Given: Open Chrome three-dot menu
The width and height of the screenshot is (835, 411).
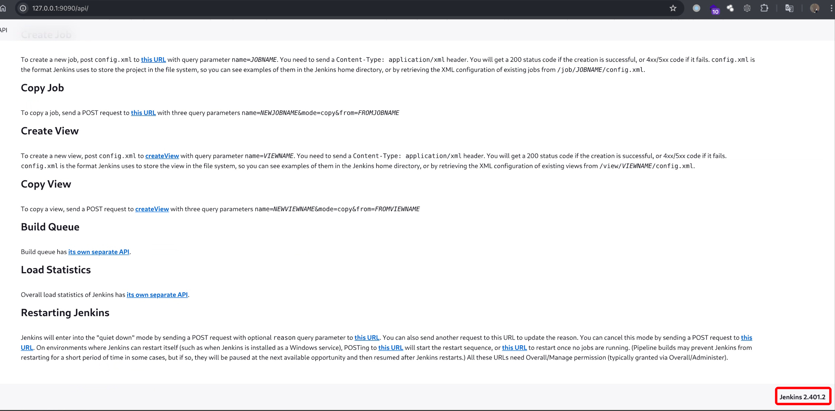Looking at the screenshot, I should coord(831,8).
